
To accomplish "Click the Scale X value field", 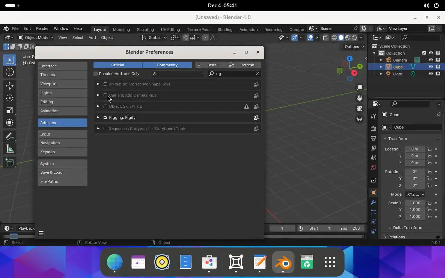I will 415,203.
